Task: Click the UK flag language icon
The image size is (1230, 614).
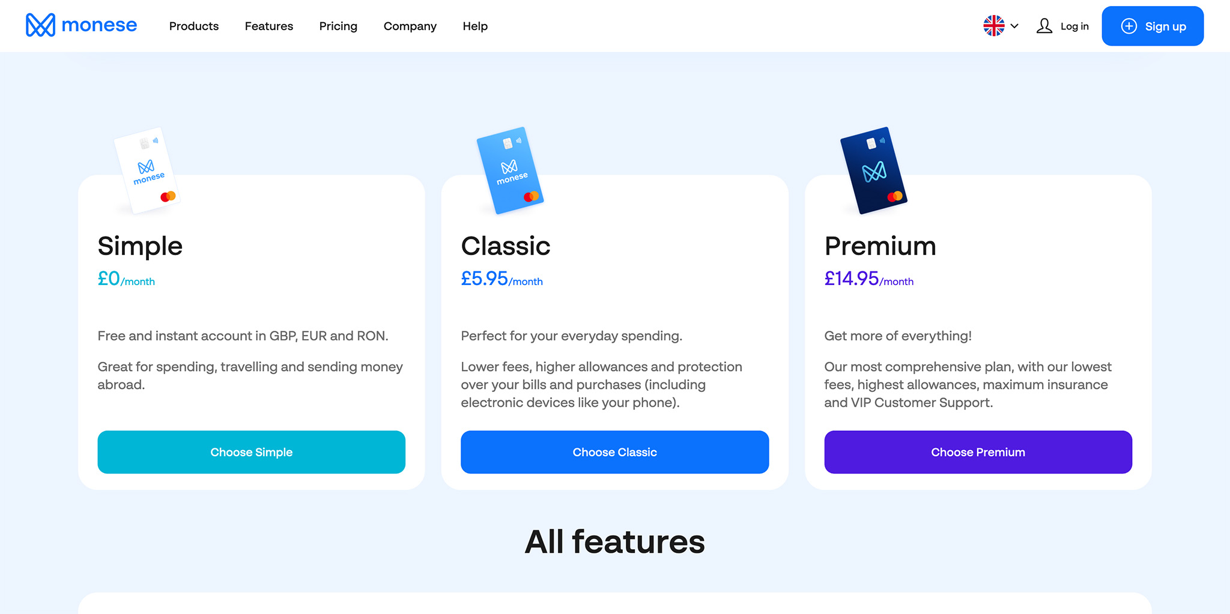Action: [993, 26]
